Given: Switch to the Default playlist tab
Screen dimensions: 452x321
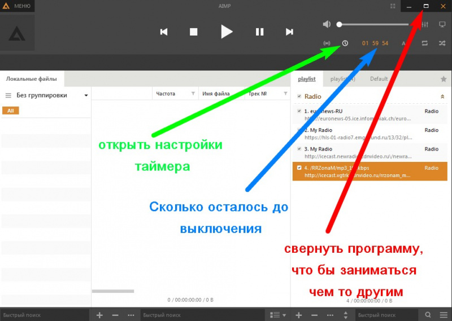Looking at the screenshot, I should tap(379, 79).
